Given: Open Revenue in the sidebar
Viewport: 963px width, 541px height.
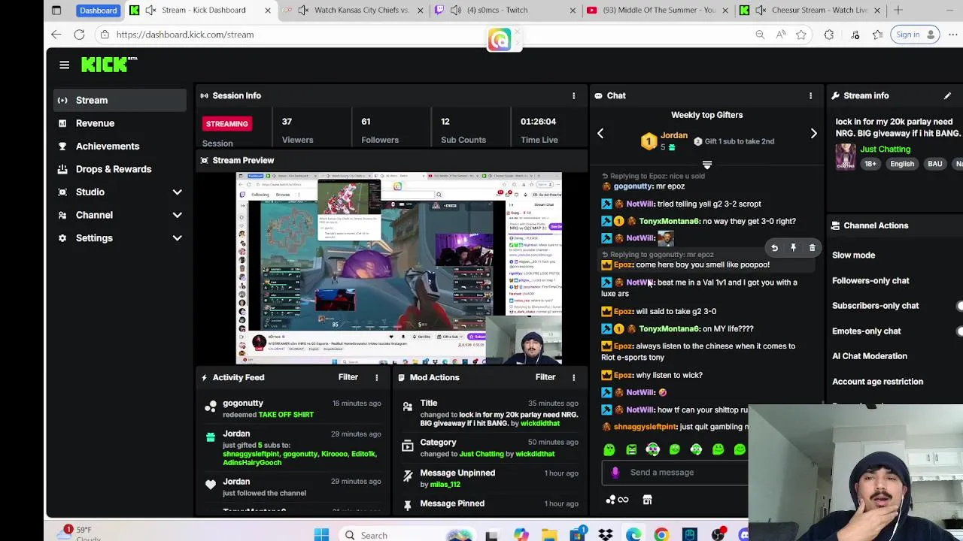Looking at the screenshot, I should [x=120, y=123].
